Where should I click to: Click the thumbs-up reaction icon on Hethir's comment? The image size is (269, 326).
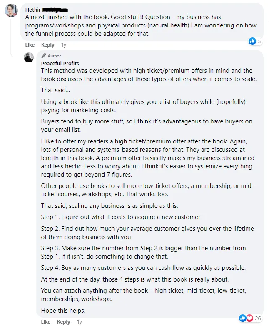252,41
